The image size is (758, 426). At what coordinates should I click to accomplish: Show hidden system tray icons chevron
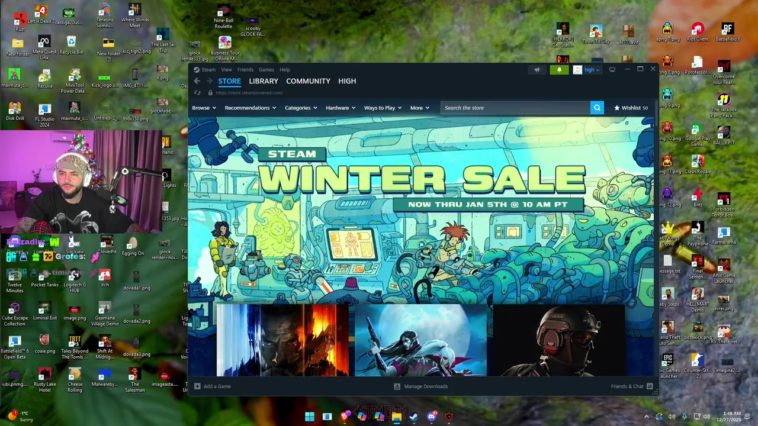[647, 417]
